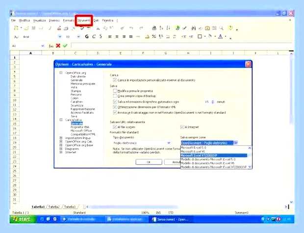Expand Impostazioni lingua tree node
This screenshot has width=304, height=233.
click(x=61, y=138)
